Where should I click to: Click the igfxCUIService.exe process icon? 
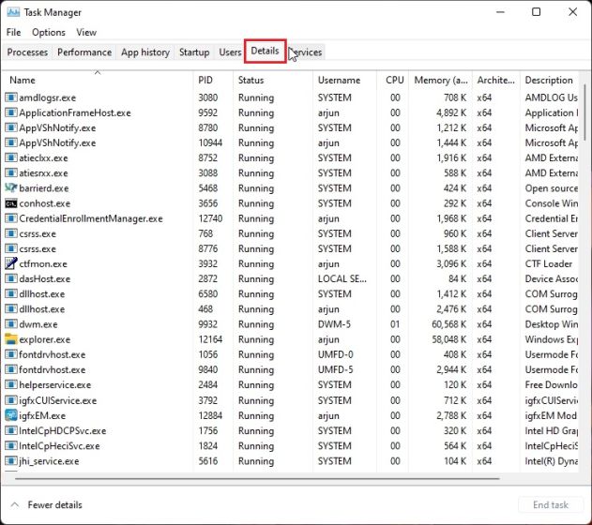click(11, 400)
